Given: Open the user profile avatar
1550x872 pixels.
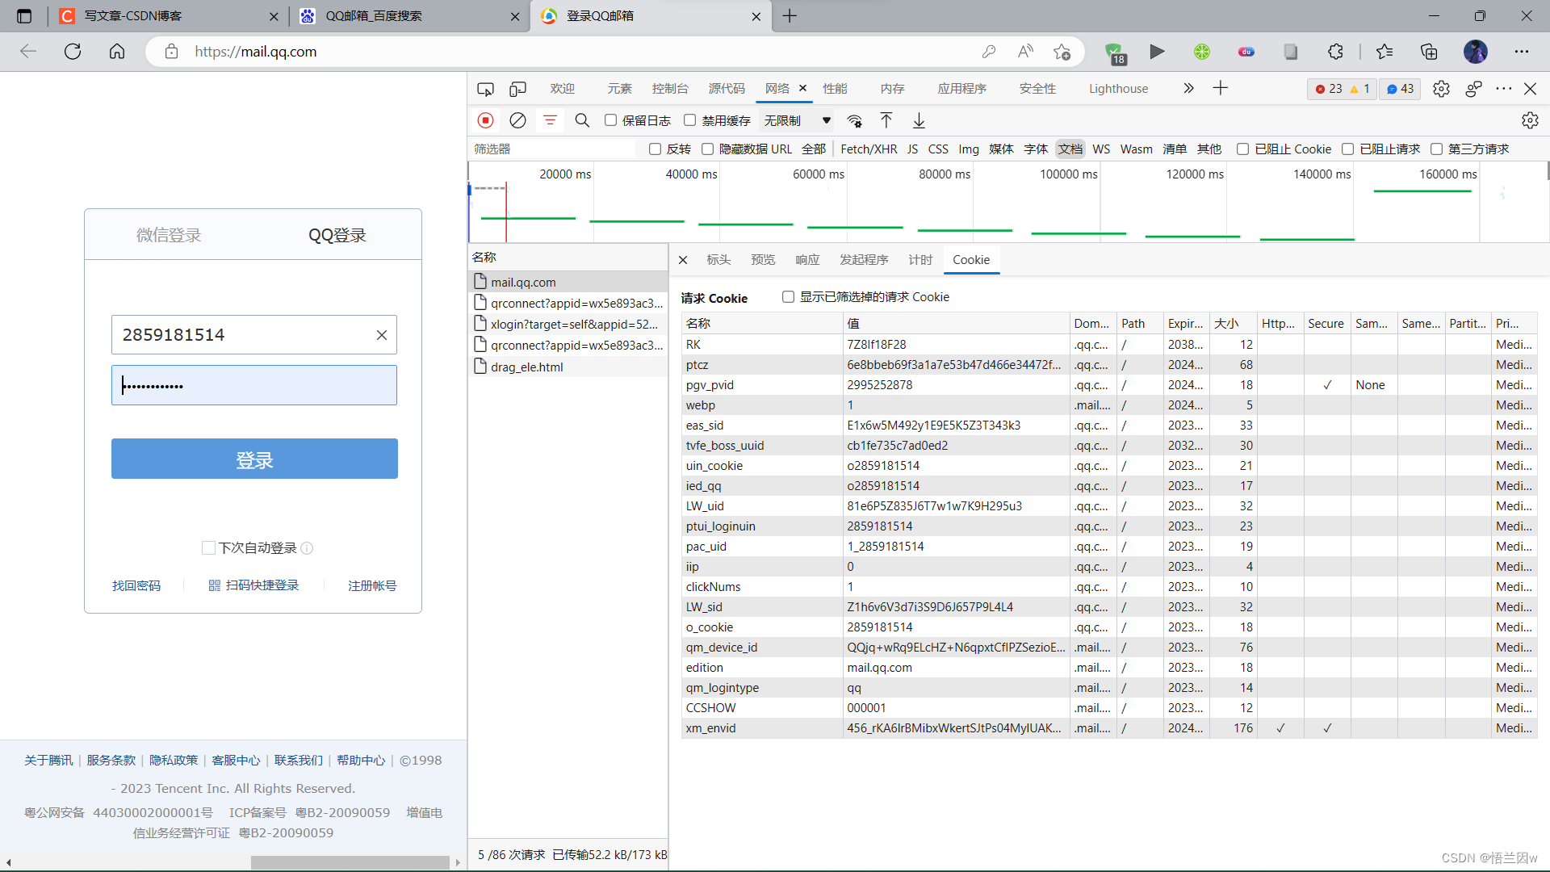Looking at the screenshot, I should click(1475, 52).
